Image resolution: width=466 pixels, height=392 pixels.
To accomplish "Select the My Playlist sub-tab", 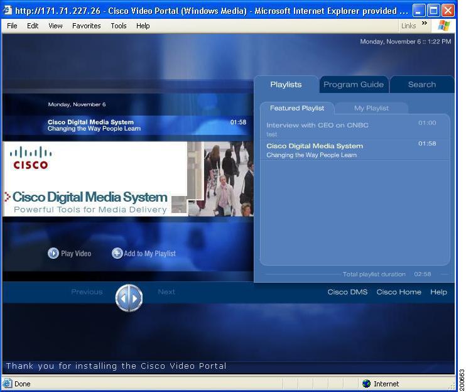I will coord(372,108).
